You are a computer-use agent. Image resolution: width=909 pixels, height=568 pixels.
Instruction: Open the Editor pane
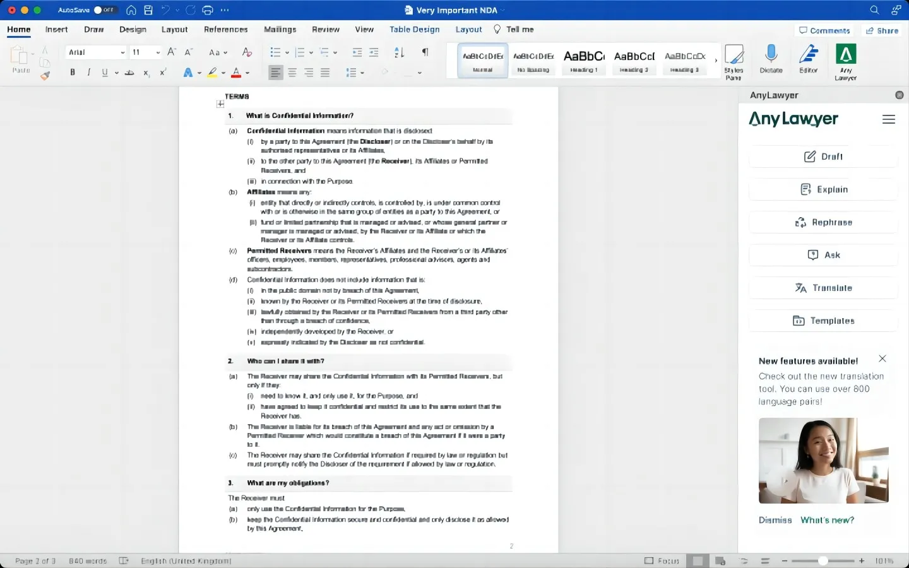[808, 60]
